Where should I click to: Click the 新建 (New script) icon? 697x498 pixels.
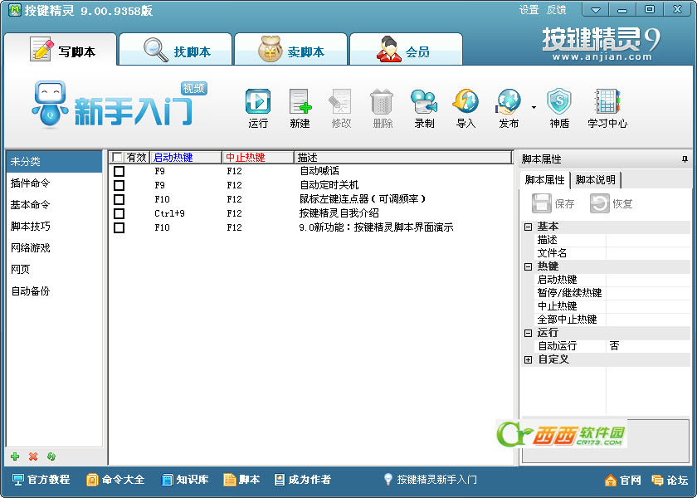[x=300, y=102]
